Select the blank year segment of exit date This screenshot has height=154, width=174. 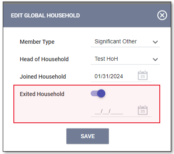click(117, 111)
